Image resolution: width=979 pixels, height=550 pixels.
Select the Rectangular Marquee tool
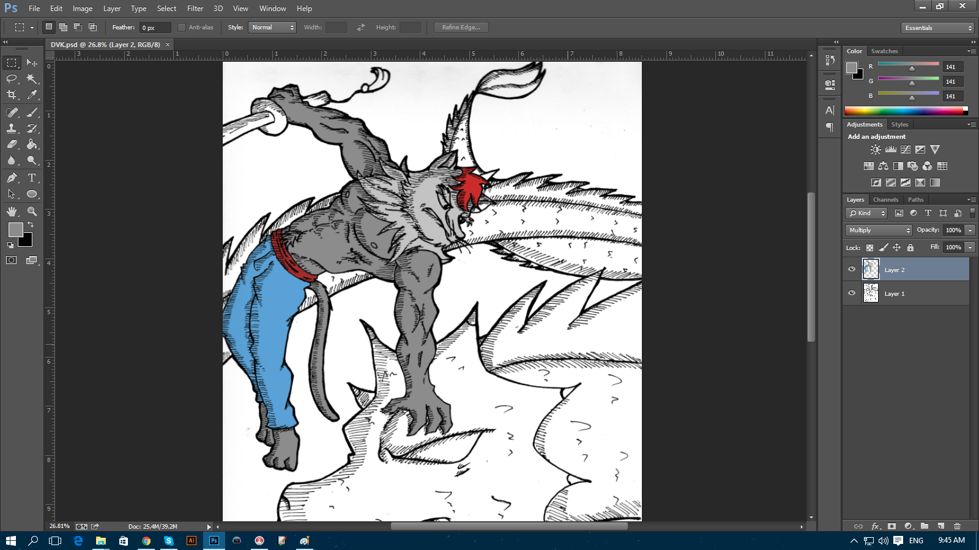[12, 63]
